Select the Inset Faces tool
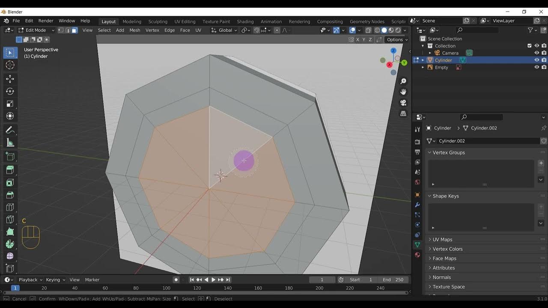Screen dimensions: 548x308 point(10,183)
